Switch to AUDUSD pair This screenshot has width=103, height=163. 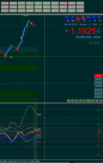click(x=13, y=7)
